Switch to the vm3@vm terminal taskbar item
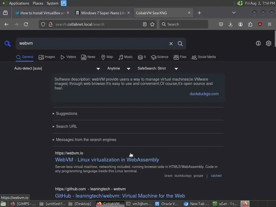Screen dimensions: 276x207 [x=139, y=204]
